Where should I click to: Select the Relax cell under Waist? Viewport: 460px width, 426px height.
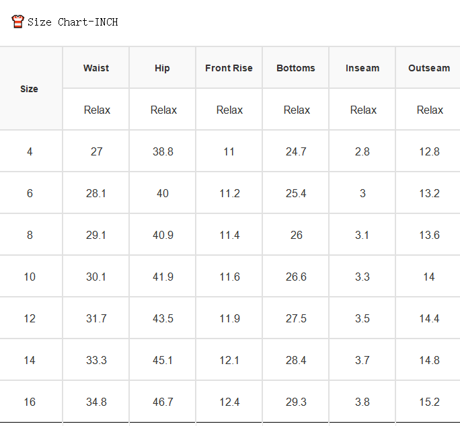(97, 110)
